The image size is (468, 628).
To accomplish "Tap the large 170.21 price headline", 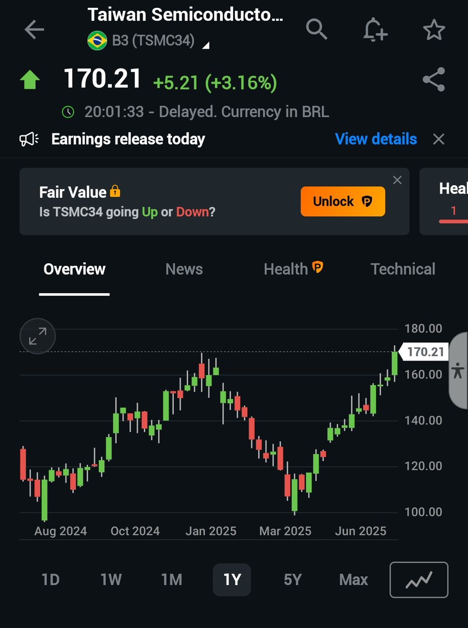I will tap(102, 79).
